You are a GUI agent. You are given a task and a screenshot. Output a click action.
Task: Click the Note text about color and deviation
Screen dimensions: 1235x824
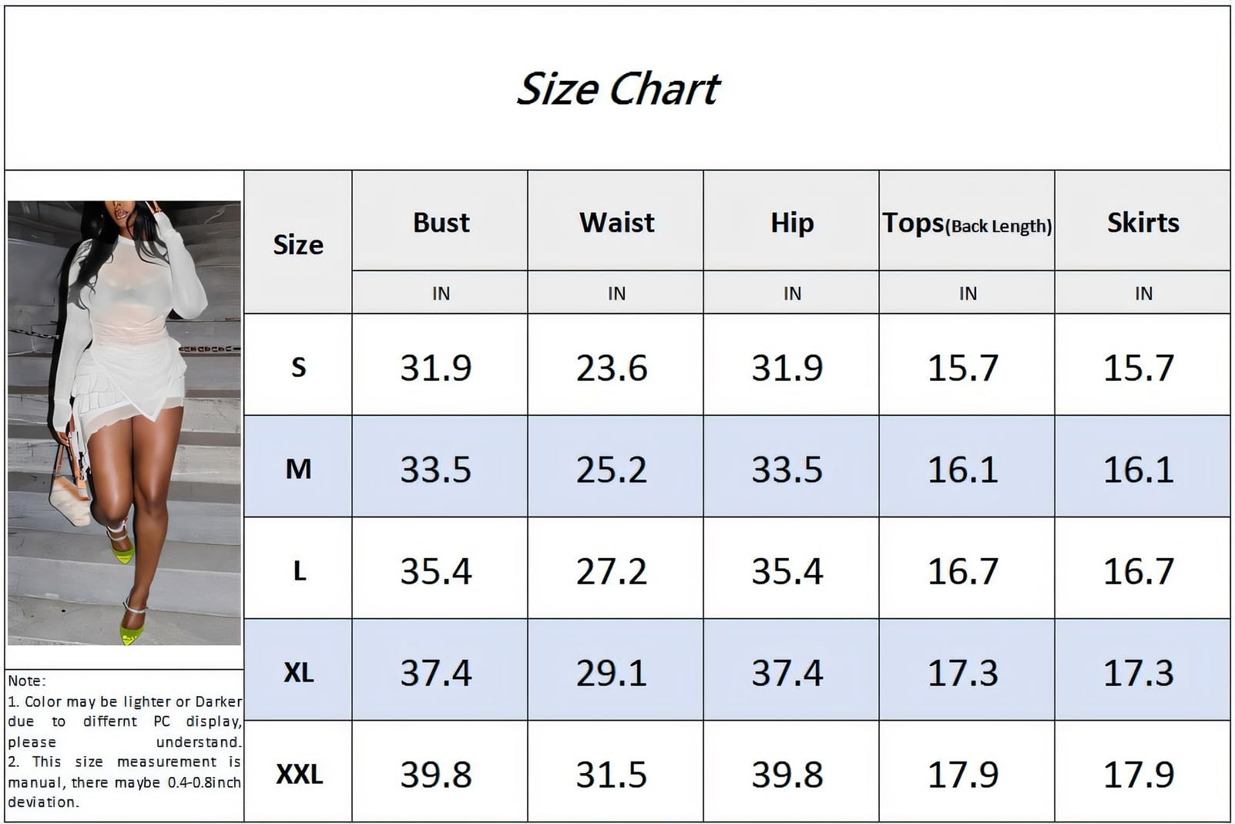click(x=124, y=742)
